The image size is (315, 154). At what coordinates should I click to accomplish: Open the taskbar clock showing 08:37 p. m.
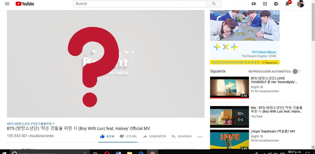coord(295,152)
